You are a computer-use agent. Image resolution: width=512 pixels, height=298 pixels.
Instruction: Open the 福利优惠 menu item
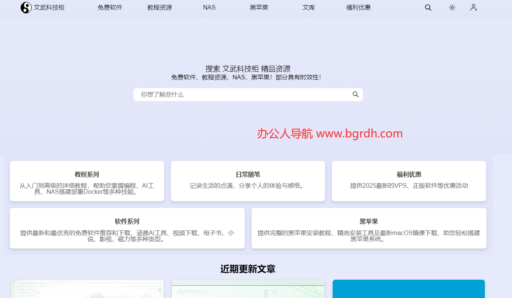click(x=358, y=7)
